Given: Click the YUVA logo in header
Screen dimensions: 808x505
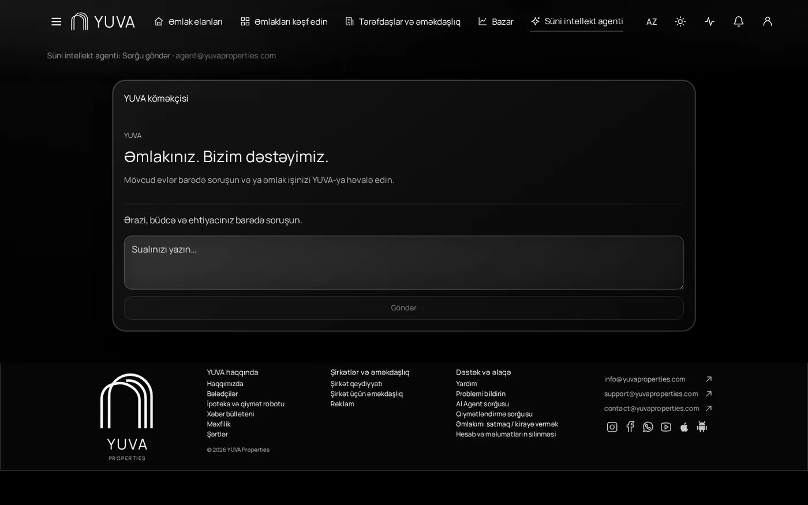Looking at the screenshot, I should click(103, 21).
